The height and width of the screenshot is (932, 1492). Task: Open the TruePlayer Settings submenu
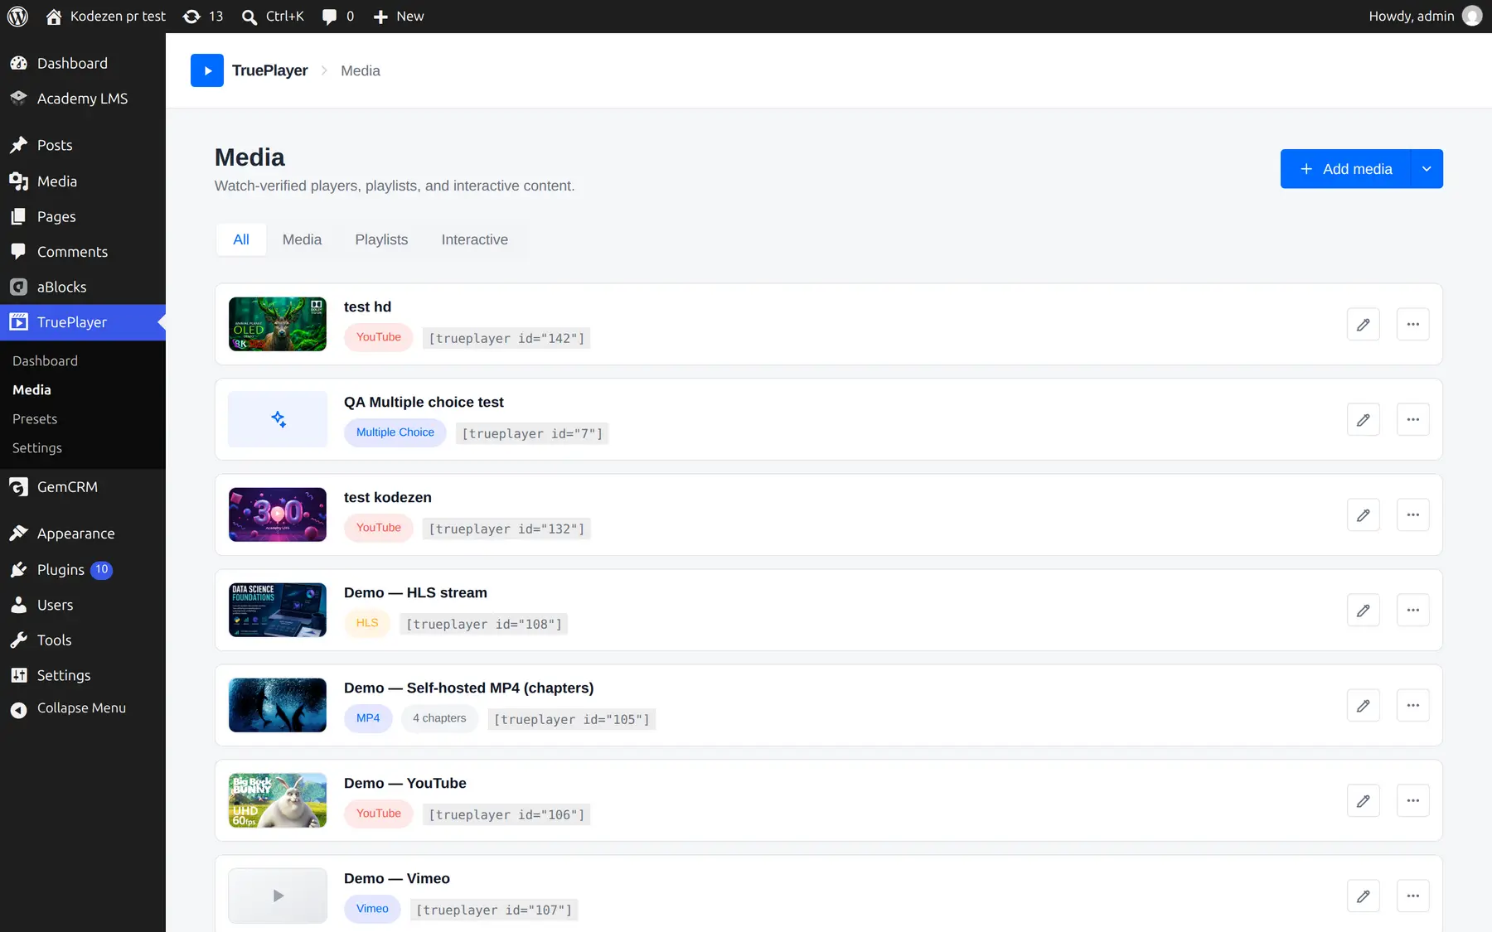pyautogui.click(x=37, y=448)
